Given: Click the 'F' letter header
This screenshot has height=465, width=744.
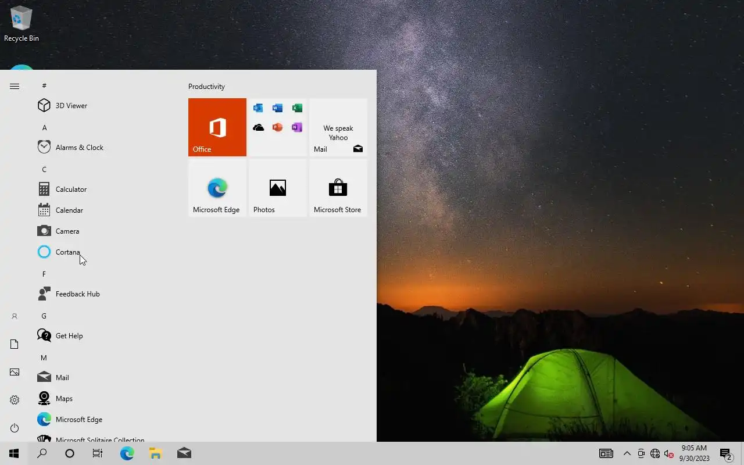Looking at the screenshot, I should [44, 274].
